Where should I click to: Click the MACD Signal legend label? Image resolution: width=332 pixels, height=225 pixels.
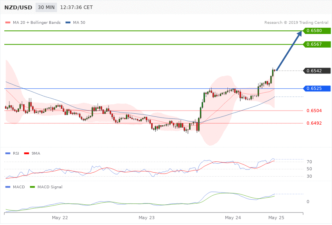(x=50, y=187)
